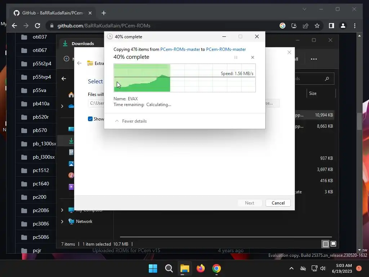Screen dimensions: 369x277
Task: Click the disabled Next button
Action: (249, 203)
